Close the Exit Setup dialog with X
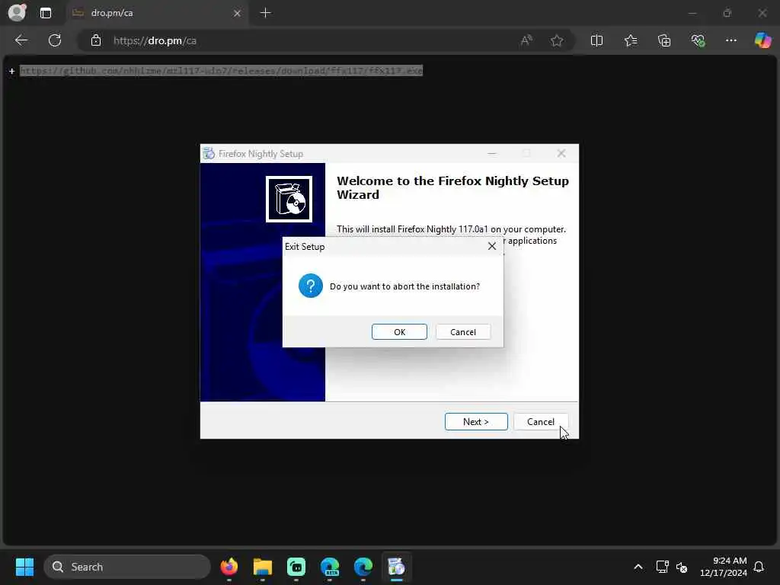The width and height of the screenshot is (780, 585). click(x=491, y=246)
